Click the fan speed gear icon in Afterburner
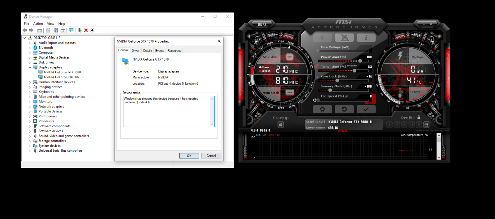The image size is (495, 219). 315,100
